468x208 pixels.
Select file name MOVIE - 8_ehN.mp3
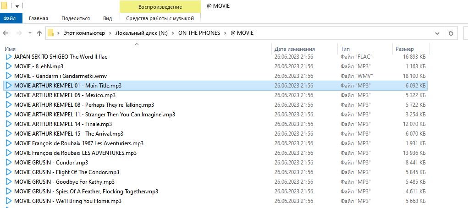coord(39,66)
